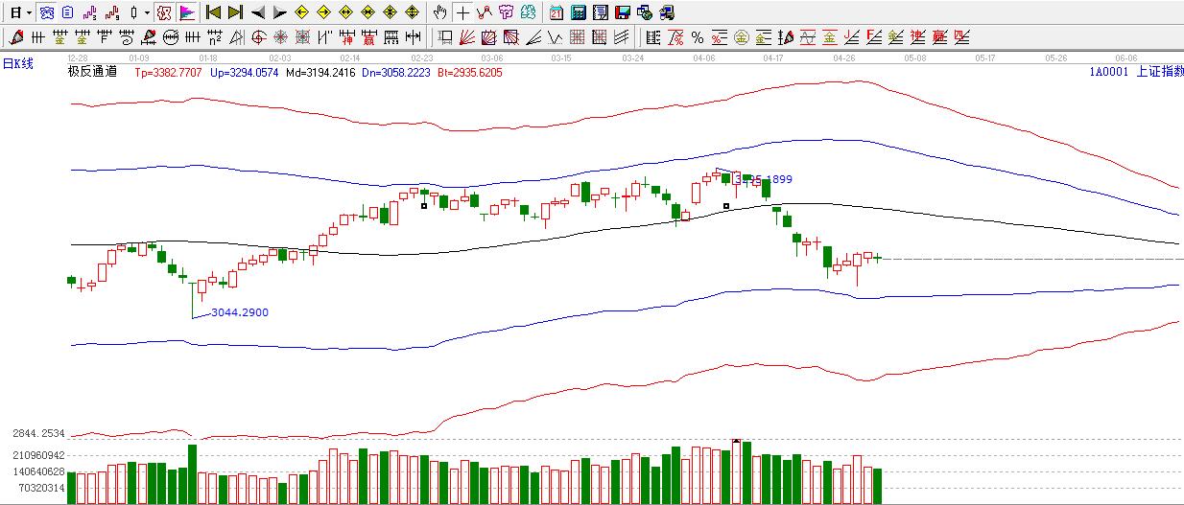Open the 日 period dropdown arrow
Screen dimensions: 1184x505
coord(29,12)
